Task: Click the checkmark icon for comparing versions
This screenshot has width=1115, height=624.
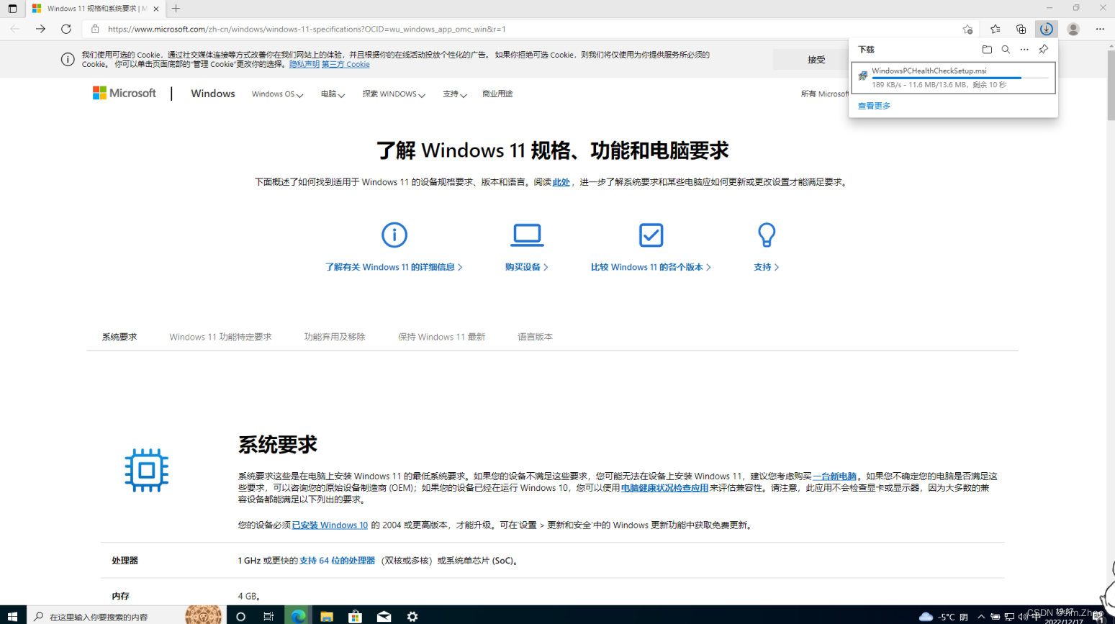Action: (651, 235)
